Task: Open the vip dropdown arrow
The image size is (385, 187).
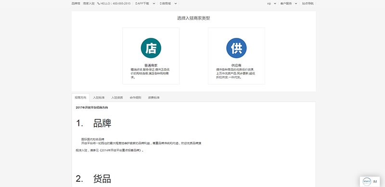Action: 275,3
